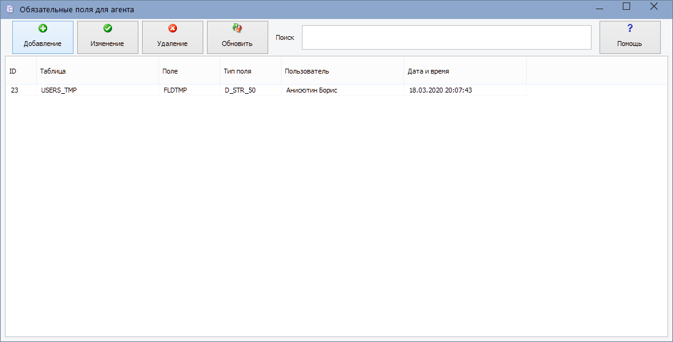673x342 pixels.
Task: Select the Анисютин Борис user cell
Action: coord(312,90)
